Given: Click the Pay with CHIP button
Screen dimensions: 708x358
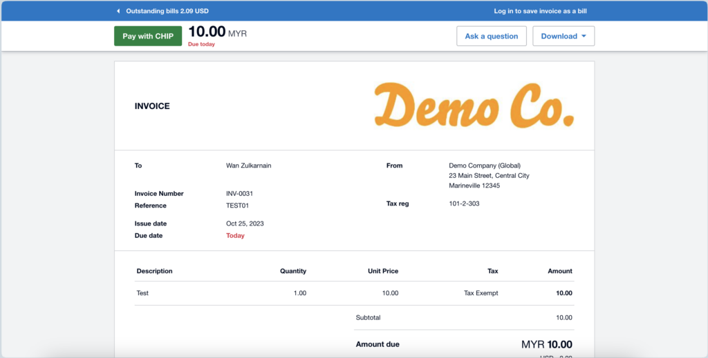Looking at the screenshot, I should tap(148, 36).
